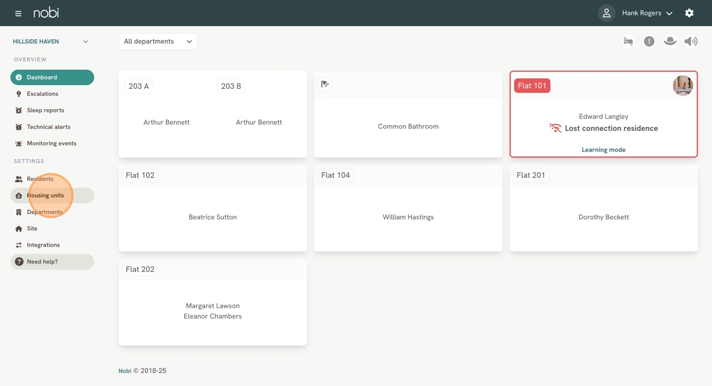Screen dimensions: 712x386
Task: Follow the Nobi footer link
Action: pyautogui.click(x=125, y=371)
